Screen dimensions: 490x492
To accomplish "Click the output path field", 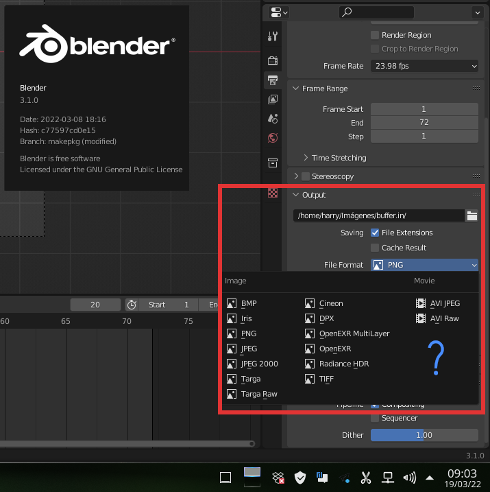I will coord(379,216).
